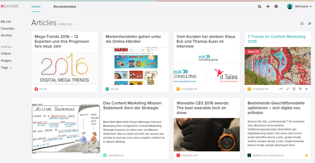315x163 pixels.
Task: Expand the In My List filter dropdown
Action: click(67, 24)
